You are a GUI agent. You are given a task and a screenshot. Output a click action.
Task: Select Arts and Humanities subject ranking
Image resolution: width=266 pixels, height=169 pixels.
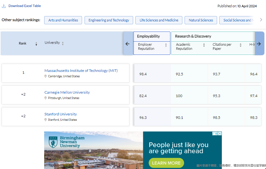tap(63, 20)
